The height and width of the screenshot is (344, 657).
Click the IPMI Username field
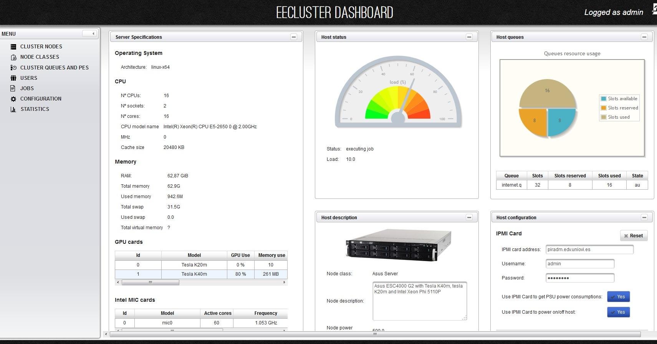pyautogui.click(x=580, y=264)
